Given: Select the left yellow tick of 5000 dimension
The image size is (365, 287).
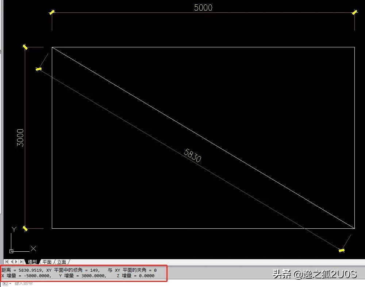Looking at the screenshot, I should [x=52, y=12].
